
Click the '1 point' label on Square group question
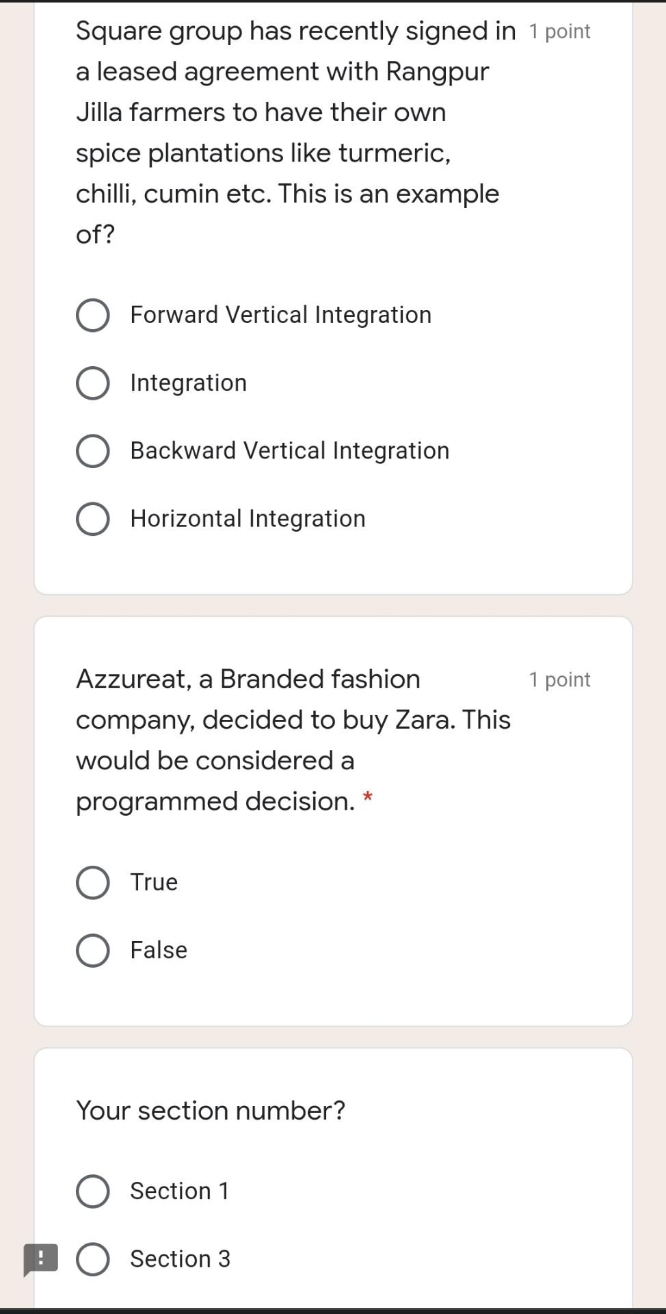559,31
